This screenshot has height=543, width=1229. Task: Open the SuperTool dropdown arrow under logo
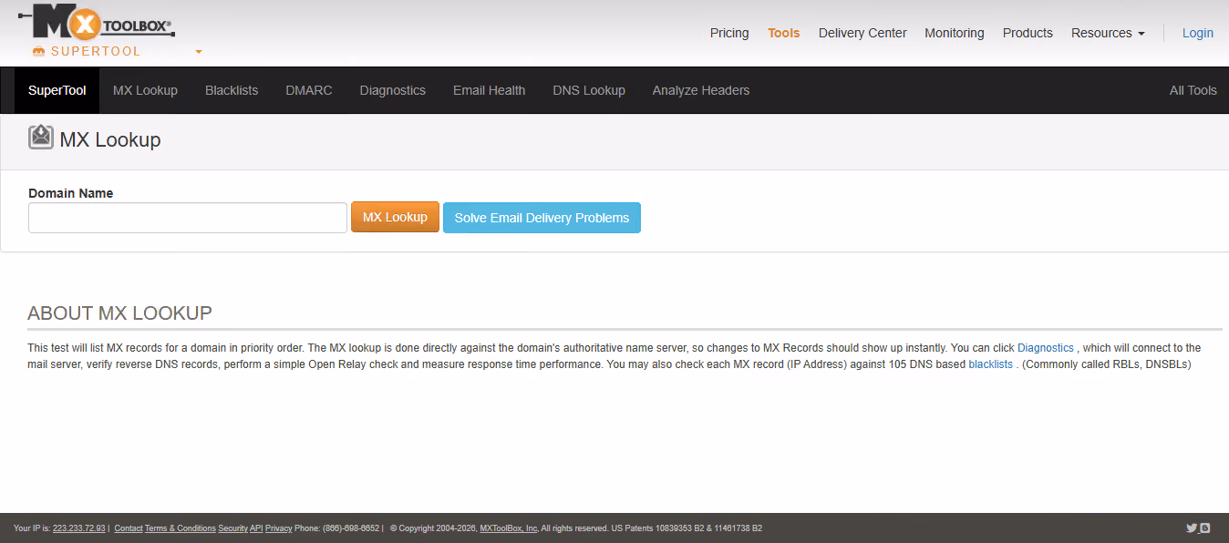point(199,52)
